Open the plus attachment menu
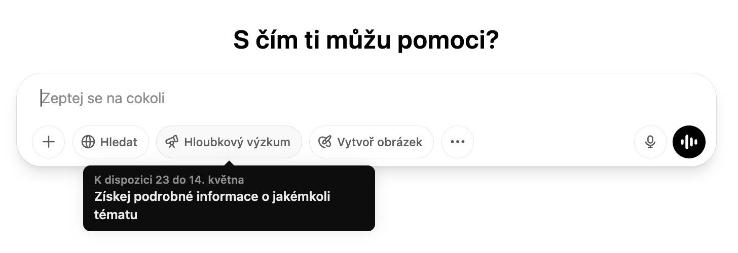The image size is (738, 253). click(49, 142)
